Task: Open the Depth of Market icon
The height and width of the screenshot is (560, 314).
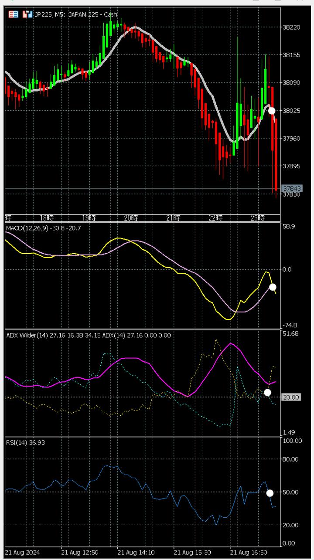Action: click(27, 14)
